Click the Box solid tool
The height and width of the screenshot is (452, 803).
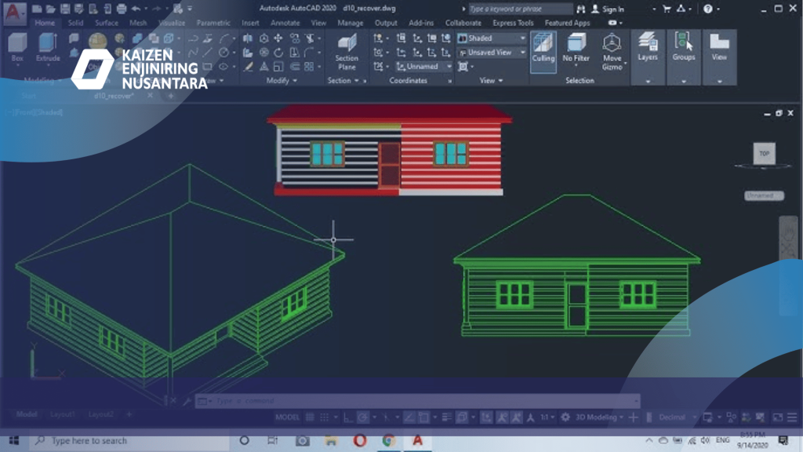[17, 47]
